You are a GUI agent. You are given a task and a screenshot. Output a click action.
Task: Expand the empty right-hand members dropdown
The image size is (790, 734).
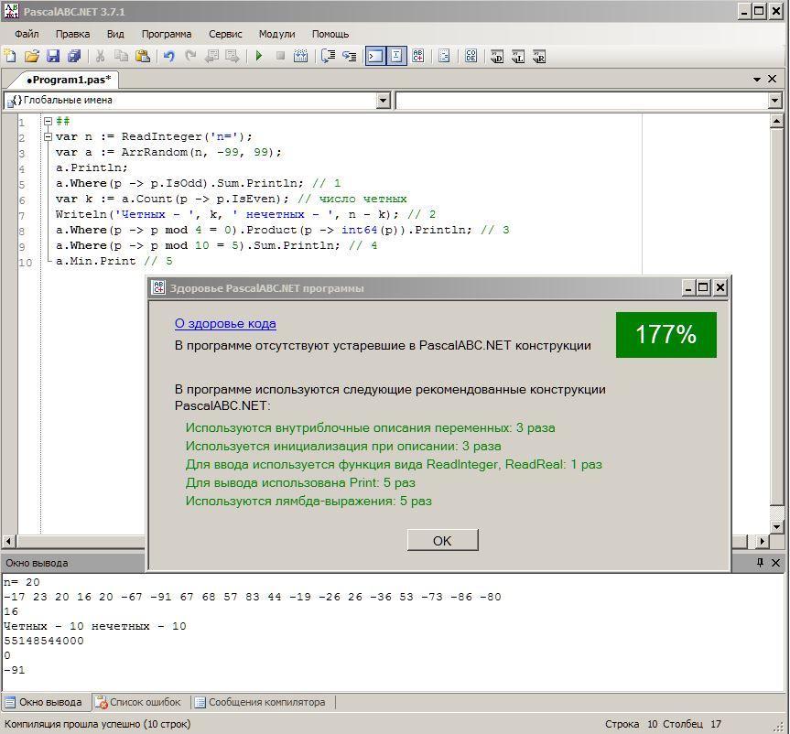click(x=774, y=100)
